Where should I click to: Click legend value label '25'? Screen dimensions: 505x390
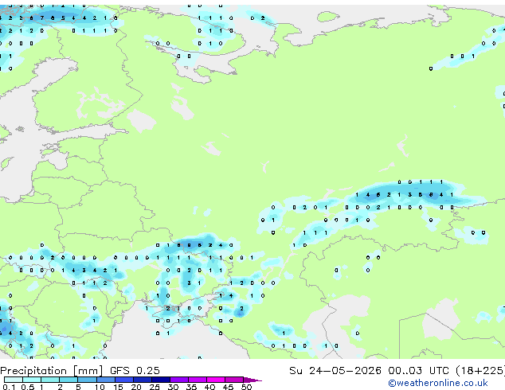click(155, 387)
